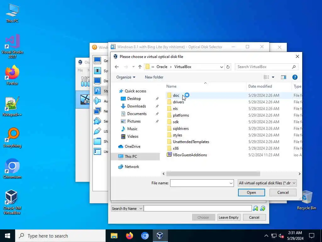
Task: Cancel the file chooser dialog
Action: 283,193
